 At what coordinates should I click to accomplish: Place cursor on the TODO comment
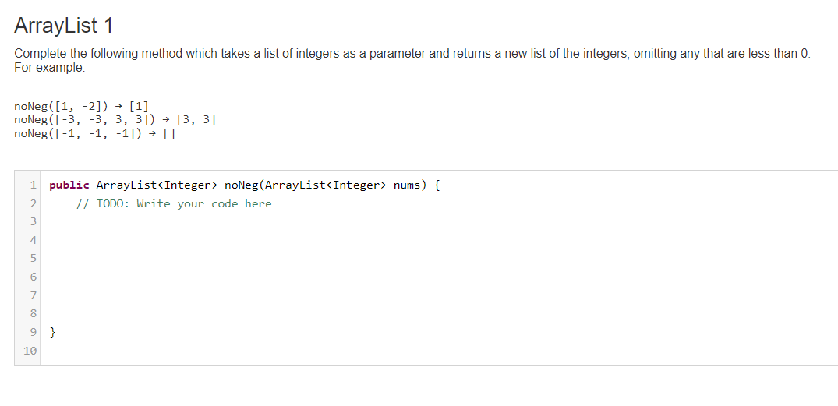[174, 203]
